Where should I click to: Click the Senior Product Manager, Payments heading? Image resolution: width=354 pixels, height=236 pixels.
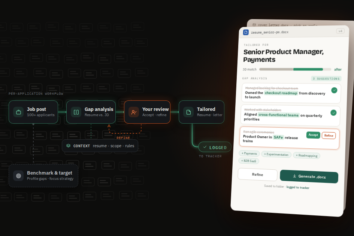283,55
